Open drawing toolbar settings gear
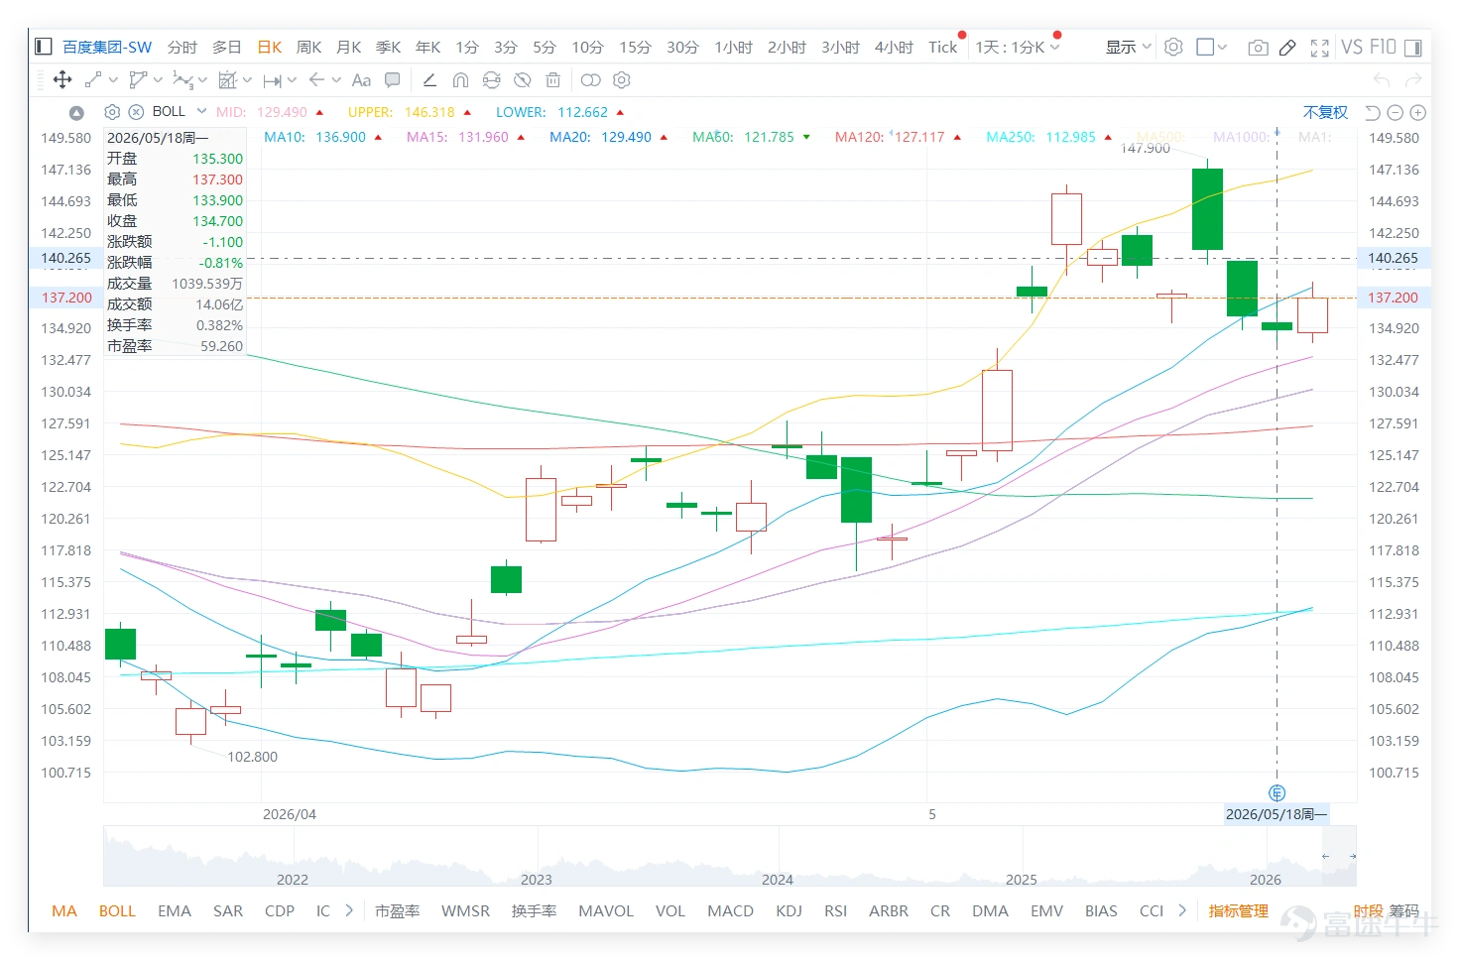 tap(622, 80)
